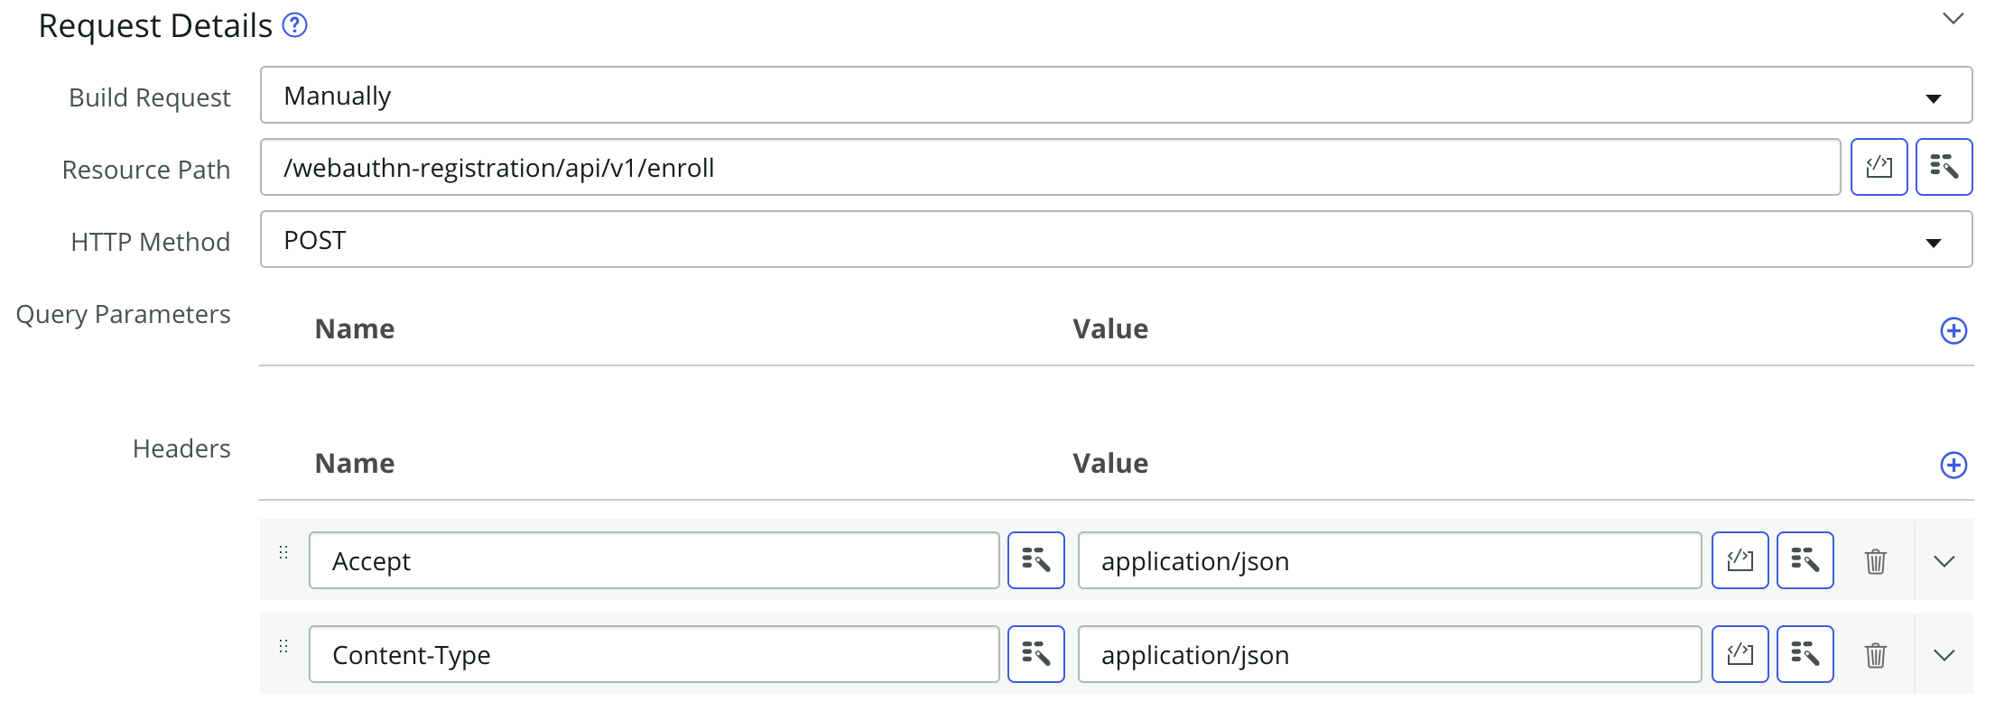Screen dimensions: 1995x720
Task: Click the Headers Value column header
Action: tap(1110, 464)
